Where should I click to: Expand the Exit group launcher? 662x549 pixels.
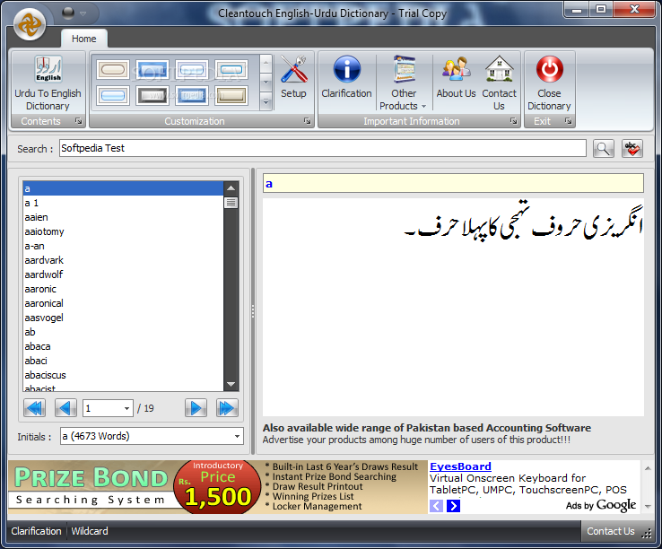coord(569,121)
